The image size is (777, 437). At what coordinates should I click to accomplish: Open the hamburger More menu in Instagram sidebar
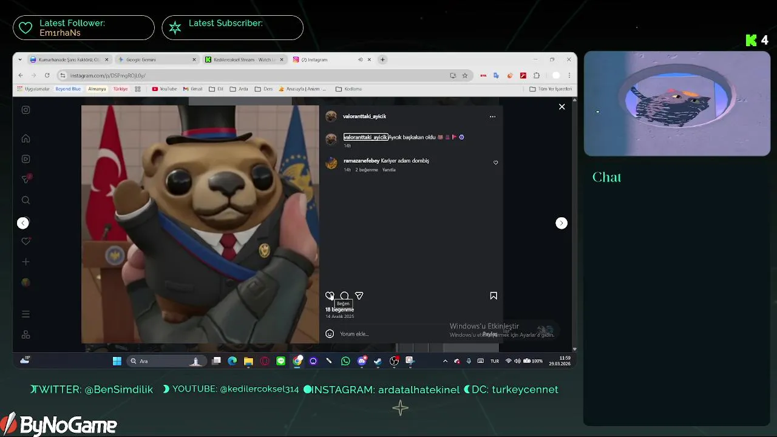point(25,314)
